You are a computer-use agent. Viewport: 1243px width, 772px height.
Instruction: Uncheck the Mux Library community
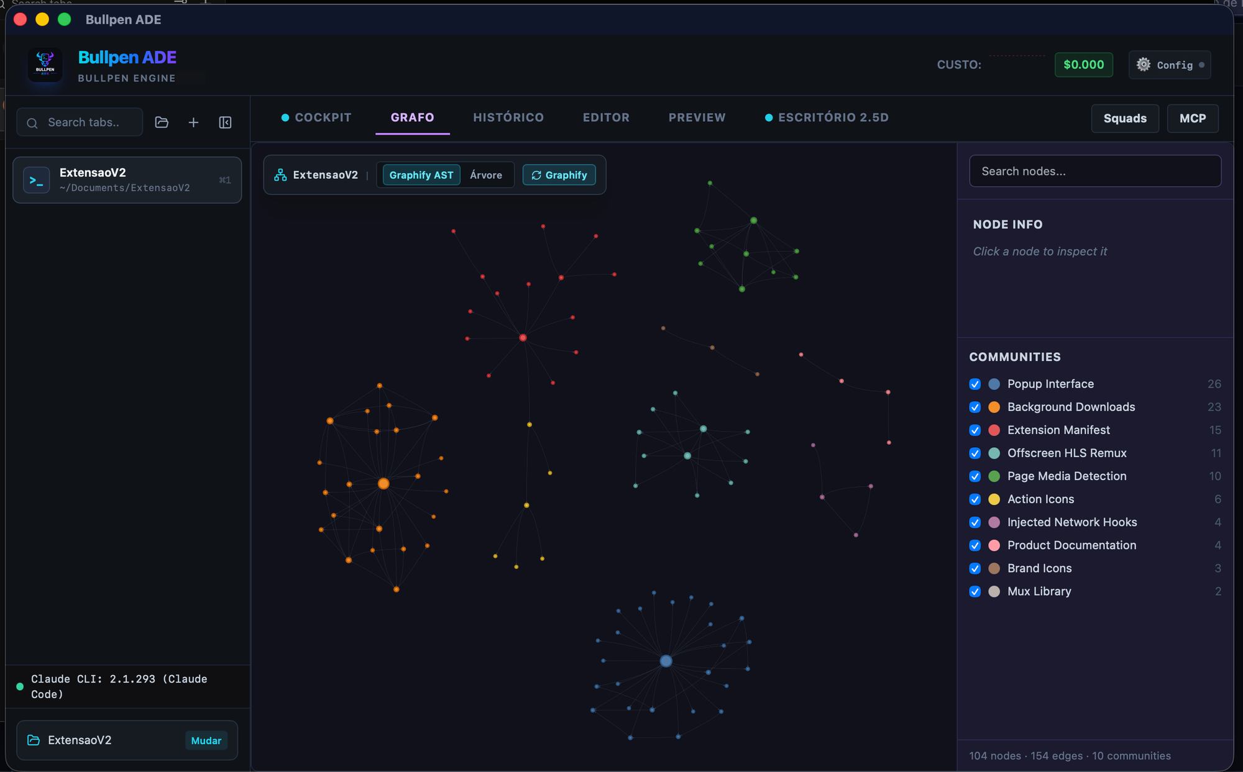click(x=975, y=591)
